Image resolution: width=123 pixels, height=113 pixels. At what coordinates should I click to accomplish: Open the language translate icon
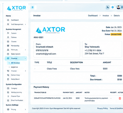tap(108, 7)
